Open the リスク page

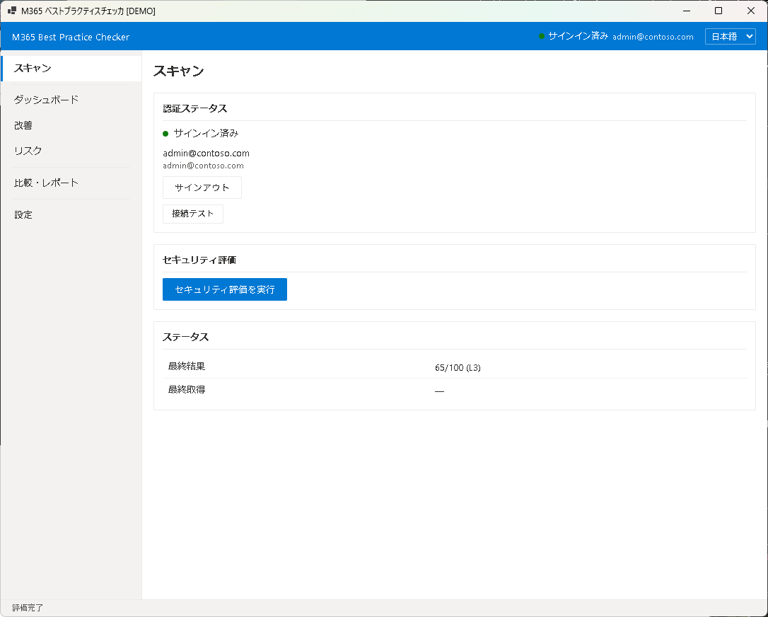(28, 151)
